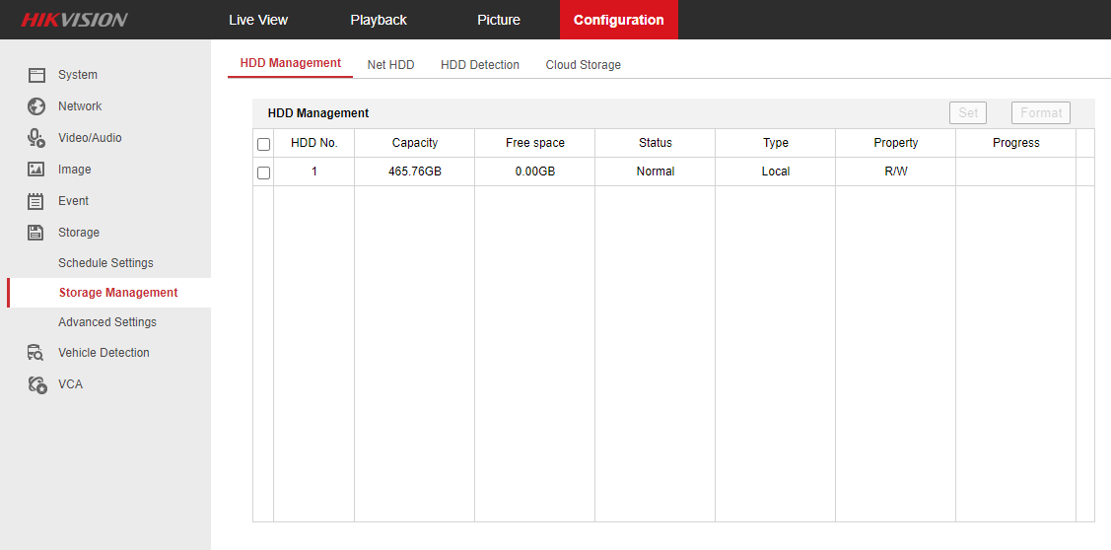The image size is (1111, 550).
Task: Click the Event calendar icon
Action: pos(36,201)
